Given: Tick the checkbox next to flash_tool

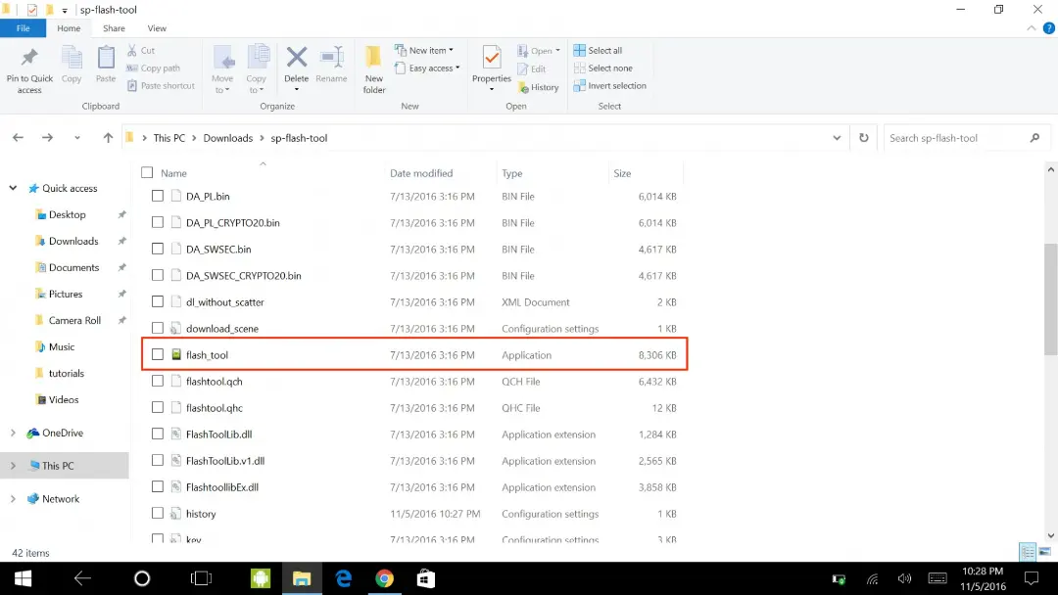Looking at the screenshot, I should pos(157,354).
